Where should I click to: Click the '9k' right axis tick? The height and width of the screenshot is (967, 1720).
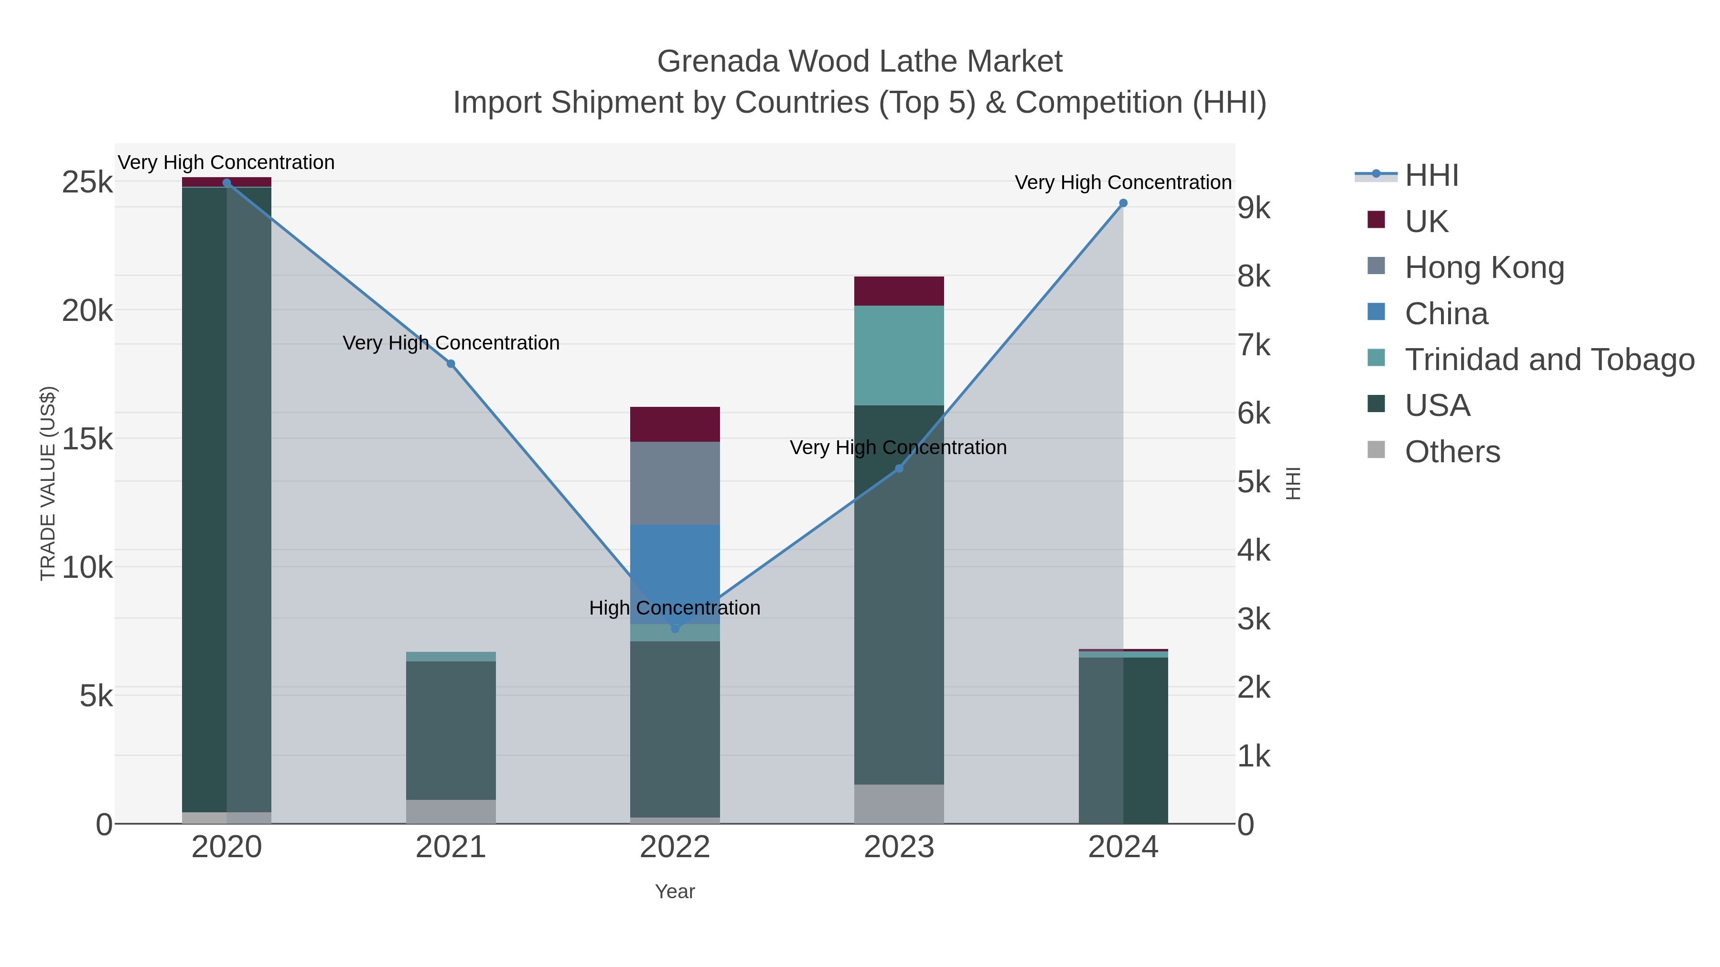(x=1254, y=208)
